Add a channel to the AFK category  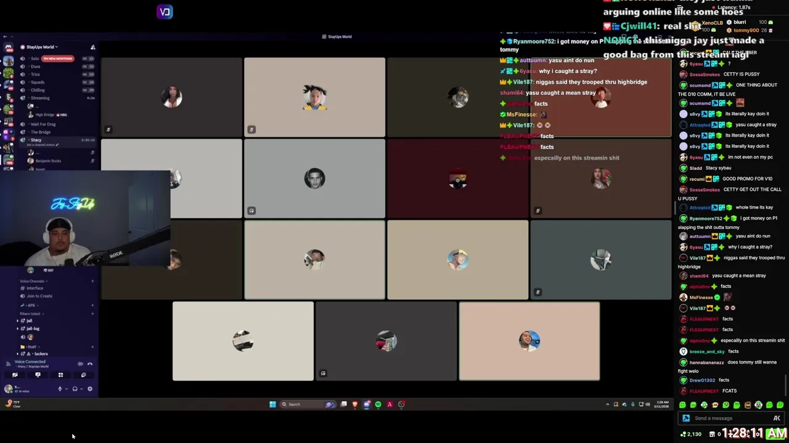coord(92,305)
